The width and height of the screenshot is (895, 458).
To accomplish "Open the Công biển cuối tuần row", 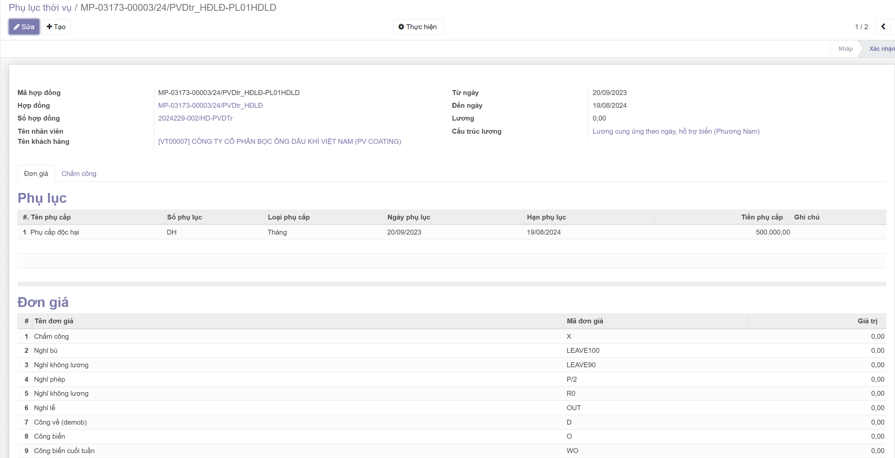I will click(x=64, y=451).
